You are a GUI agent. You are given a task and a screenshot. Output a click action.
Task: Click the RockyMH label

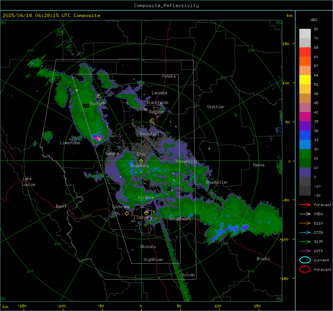(x=98, y=104)
